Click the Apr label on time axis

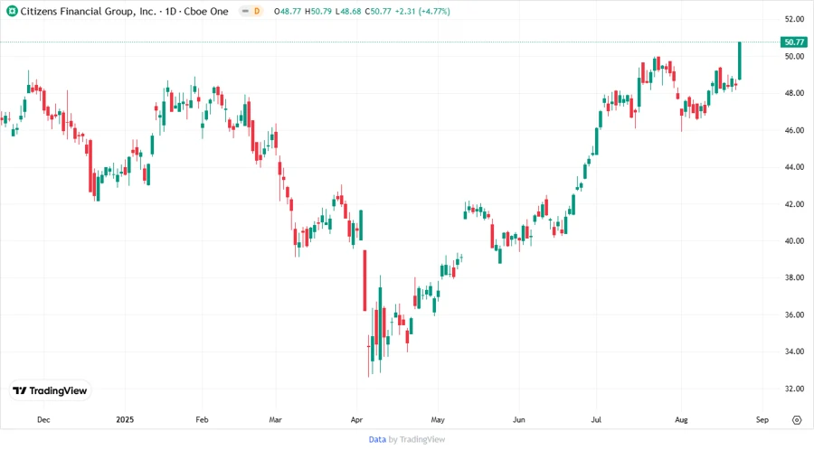tap(356, 420)
